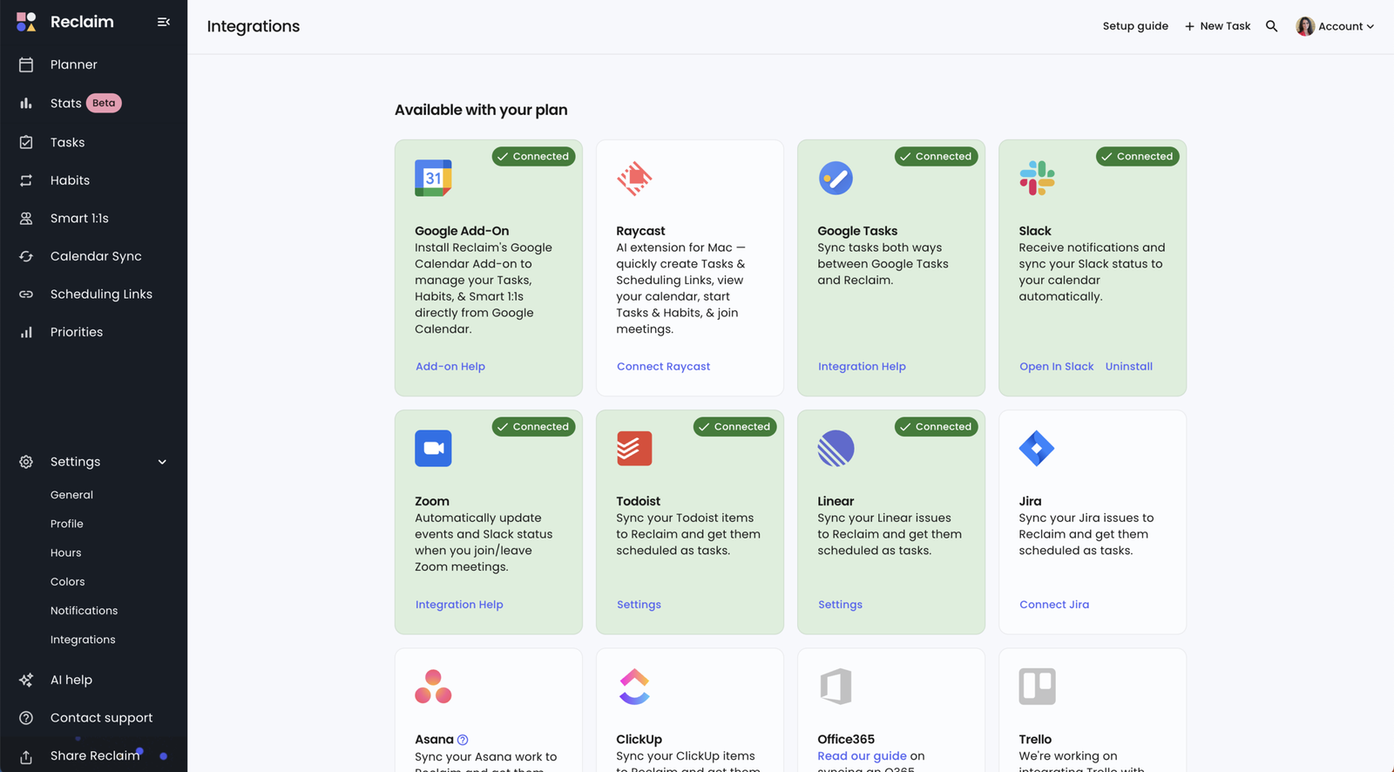Collapse the sidebar using the menu icon

click(163, 22)
